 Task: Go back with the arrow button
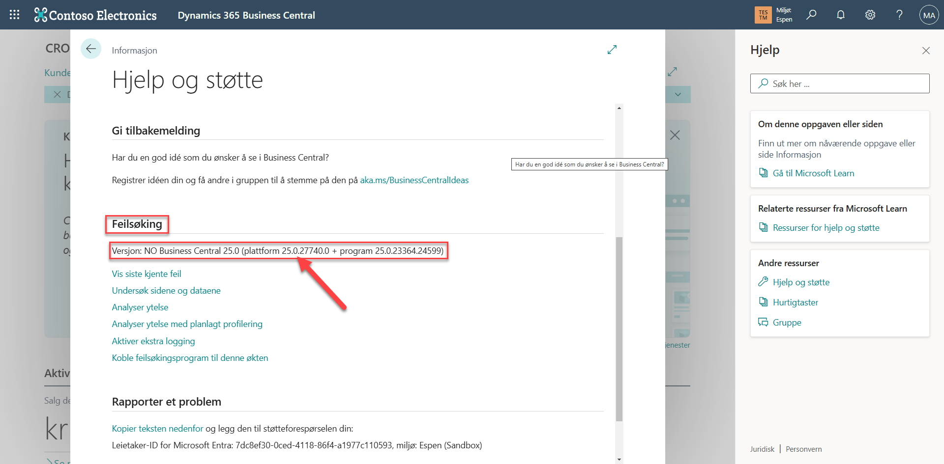click(91, 49)
